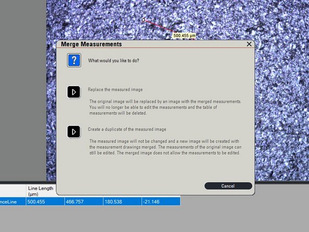Image resolution: width=309 pixels, height=232 pixels.
Task: Select the Create a duplicate of the measured image label
Action: [x=127, y=130]
